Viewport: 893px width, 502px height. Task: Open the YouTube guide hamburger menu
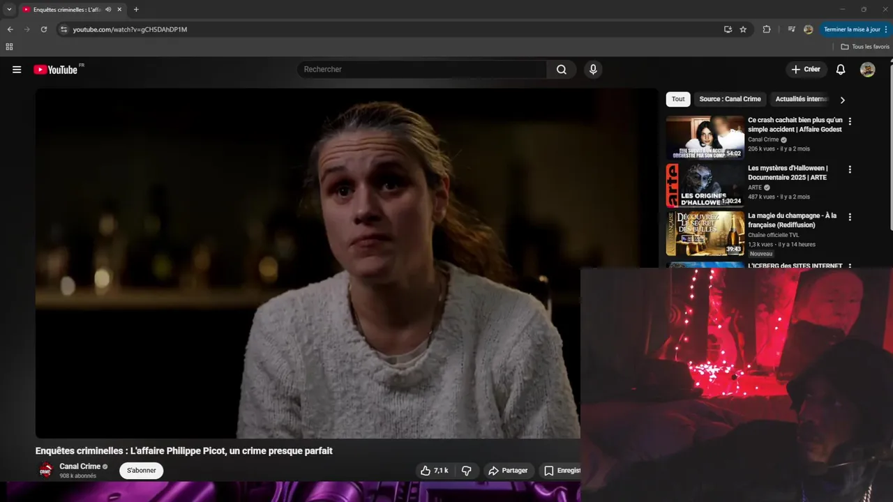click(x=17, y=70)
